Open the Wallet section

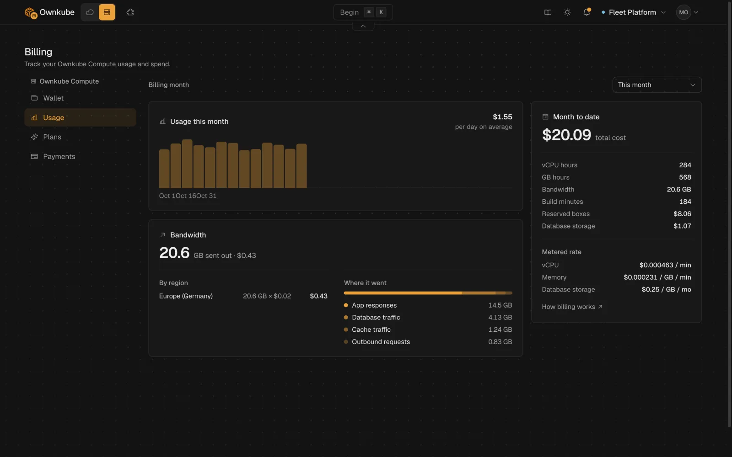pos(80,98)
